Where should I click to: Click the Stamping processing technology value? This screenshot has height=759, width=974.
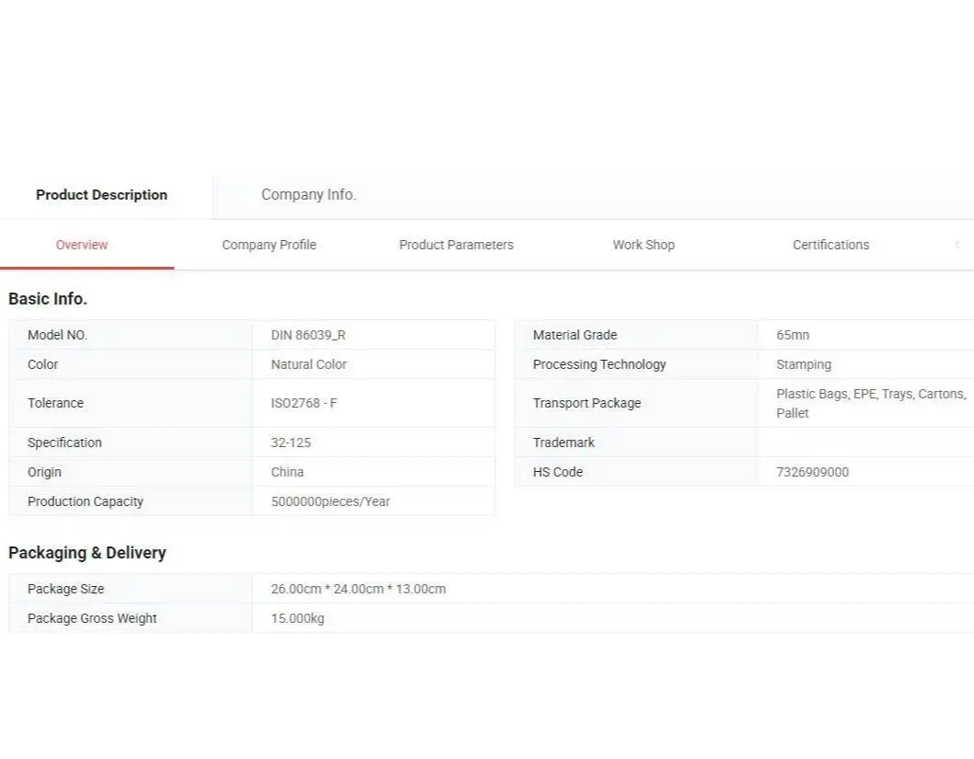[803, 364]
